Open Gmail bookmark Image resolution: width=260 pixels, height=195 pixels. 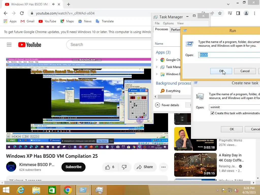point(27,21)
